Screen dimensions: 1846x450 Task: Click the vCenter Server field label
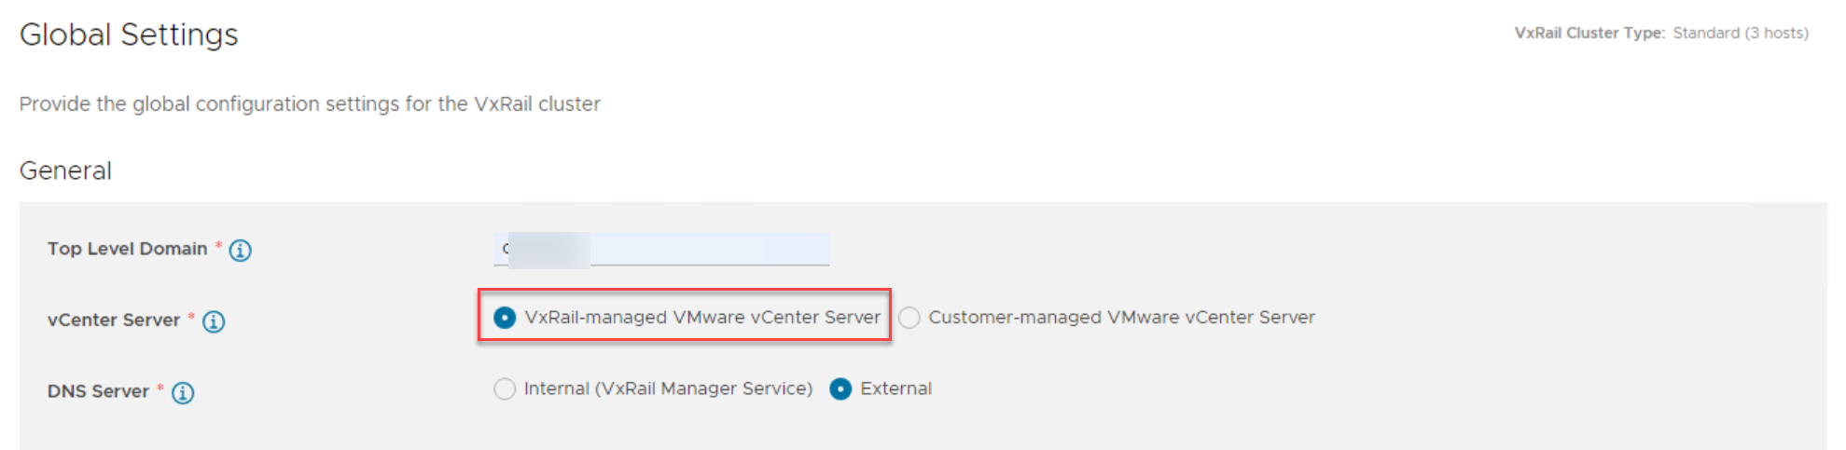click(113, 320)
